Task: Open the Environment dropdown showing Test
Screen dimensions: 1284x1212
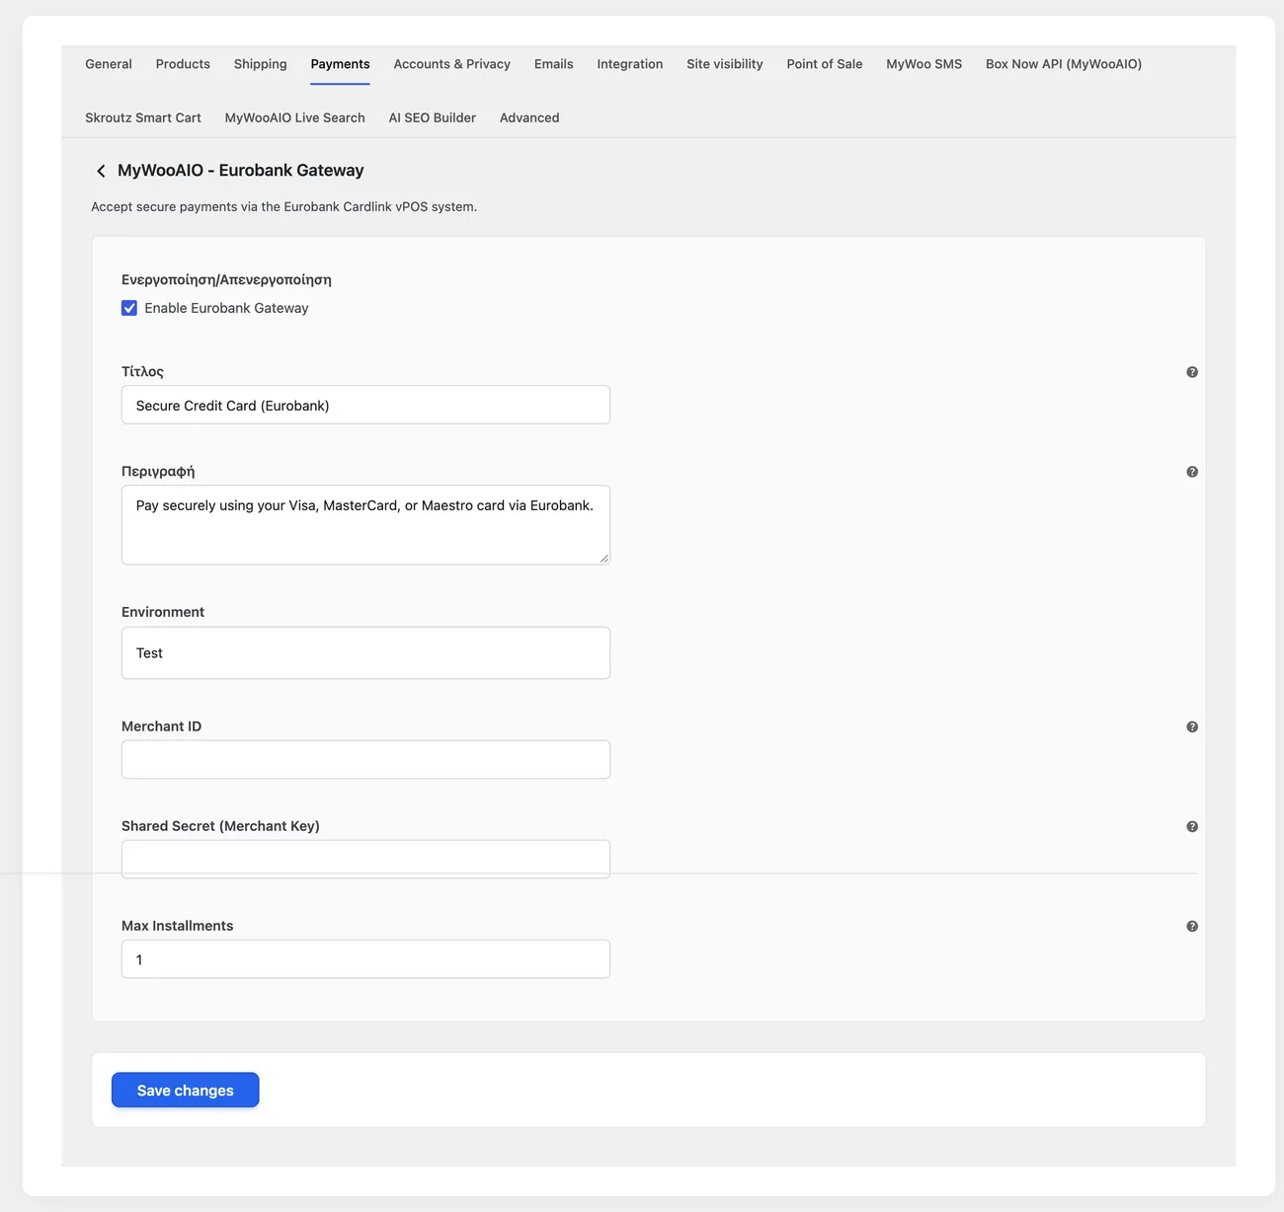Action: (365, 652)
